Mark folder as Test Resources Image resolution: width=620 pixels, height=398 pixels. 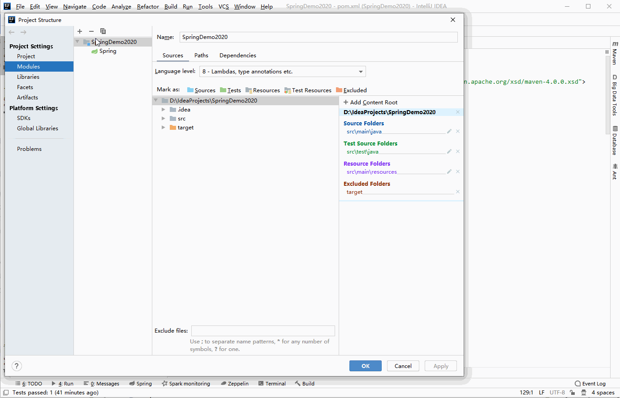click(308, 90)
